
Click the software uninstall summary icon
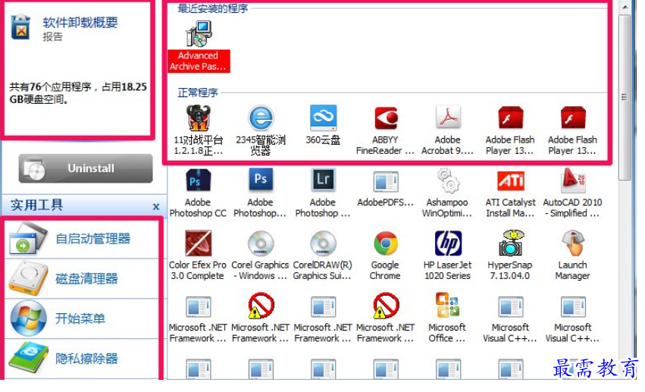click(21, 27)
